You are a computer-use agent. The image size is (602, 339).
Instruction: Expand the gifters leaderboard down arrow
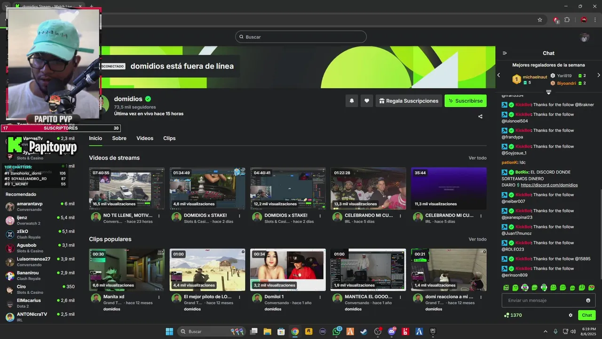(x=548, y=92)
